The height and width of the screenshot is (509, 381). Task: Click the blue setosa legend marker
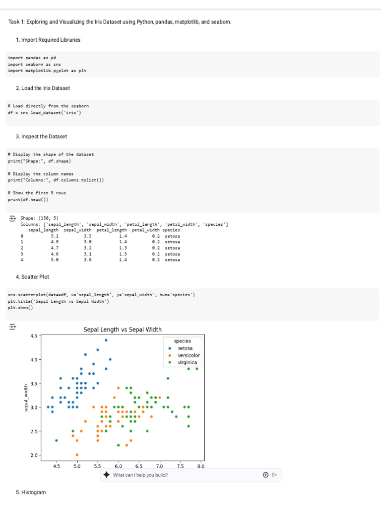coord(170,348)
